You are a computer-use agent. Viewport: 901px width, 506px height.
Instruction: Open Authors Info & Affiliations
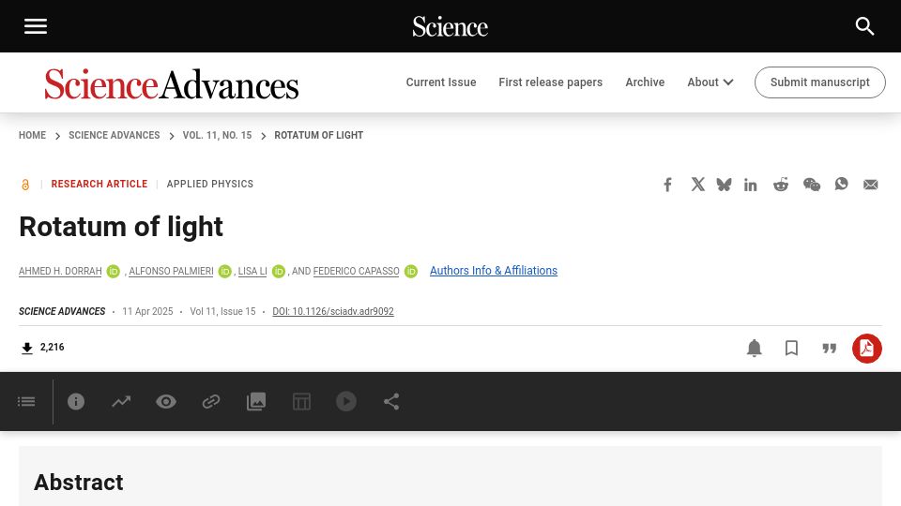click(494, 271)
